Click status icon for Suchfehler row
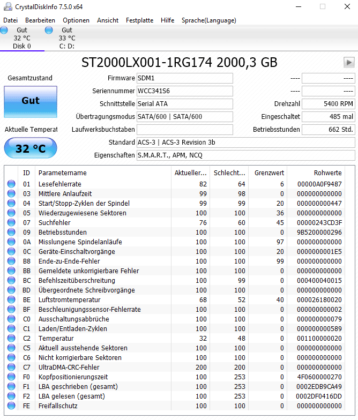Image resolution: width=358 pixels, height=420 pixels. (x=11, y=223)
